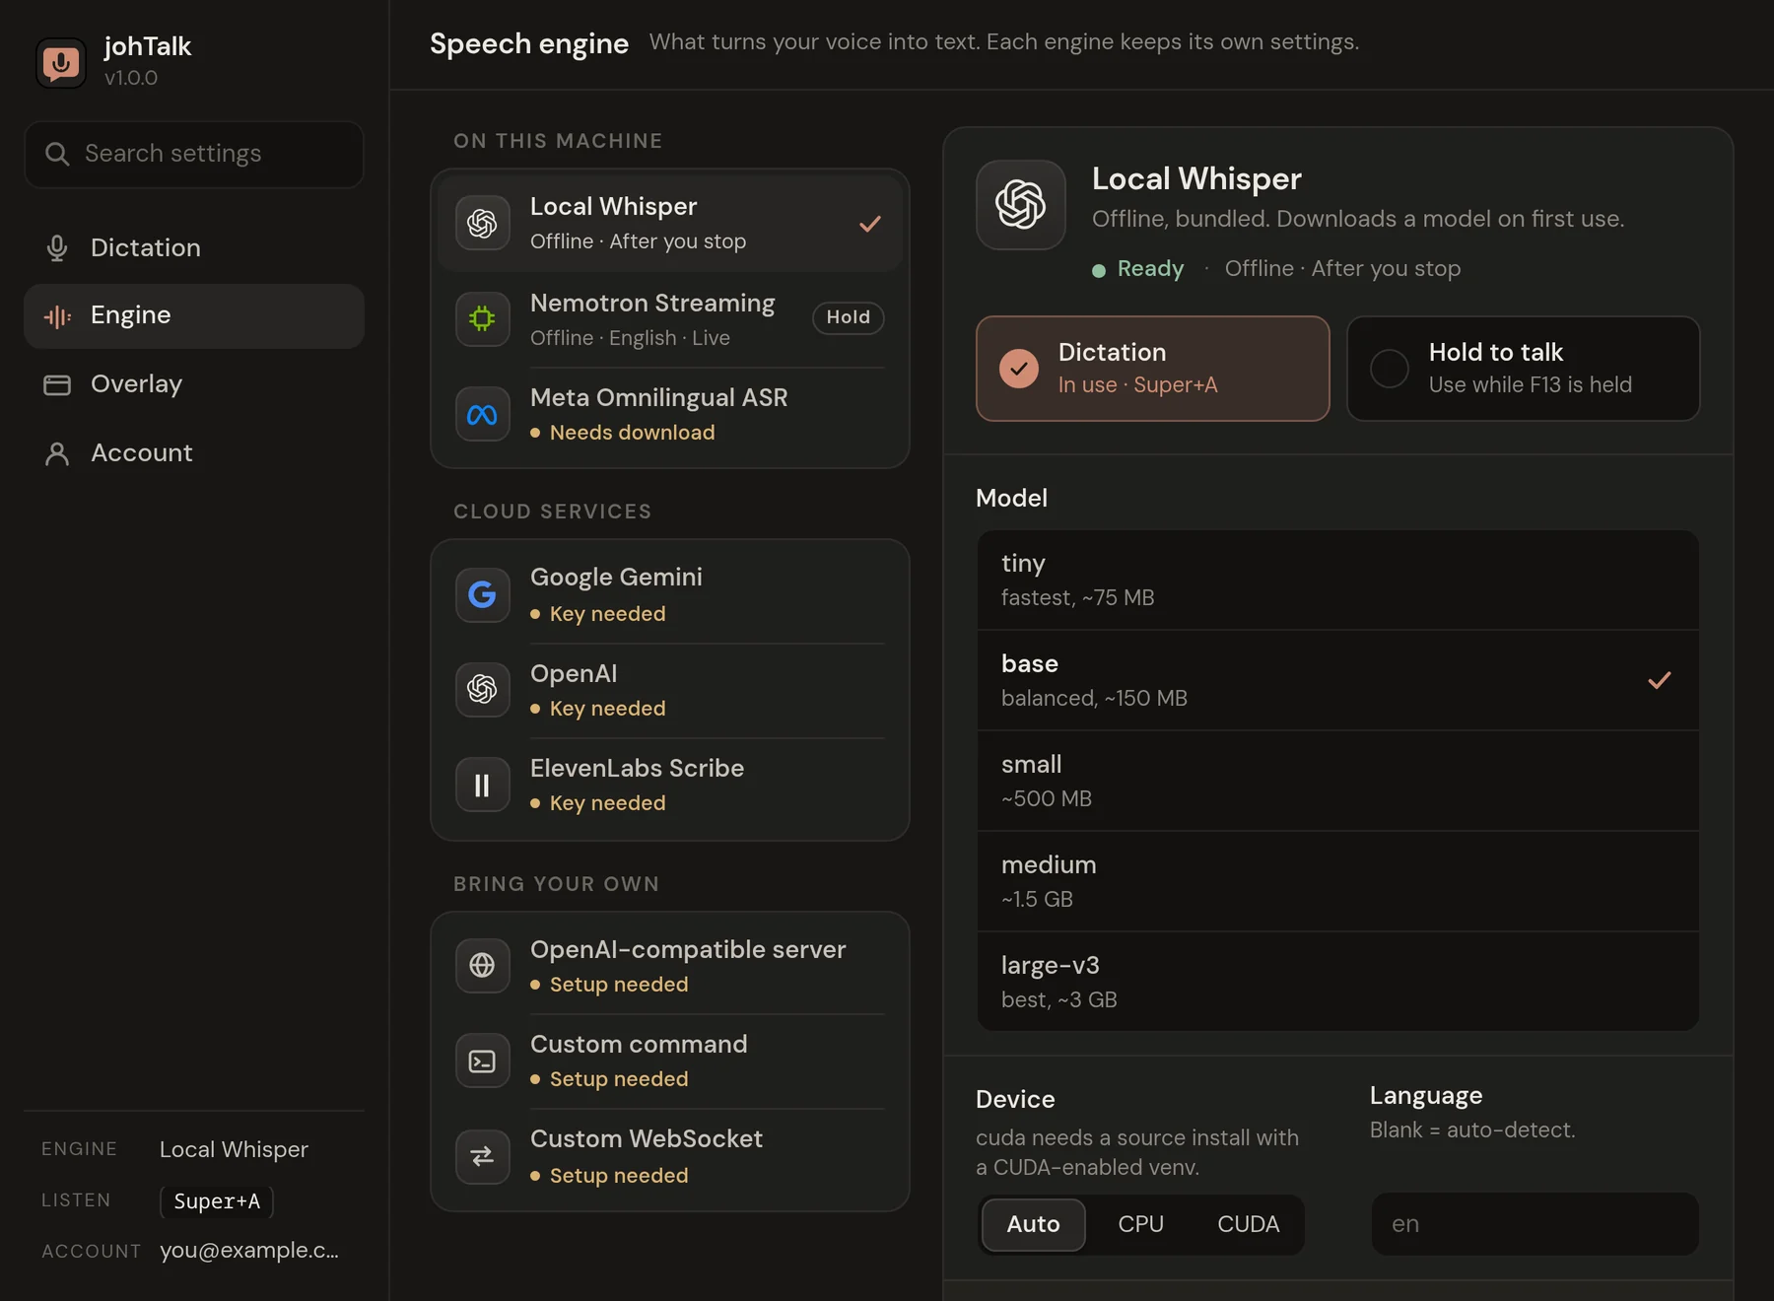This screenshot has height=1301, width=1774.
Task: Click 'Local Whisper' next to ENGINE footer label
Action: 234,1149
